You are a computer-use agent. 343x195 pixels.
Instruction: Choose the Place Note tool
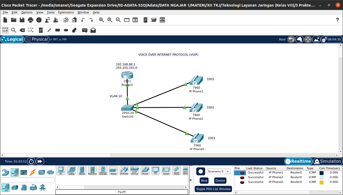41,30
